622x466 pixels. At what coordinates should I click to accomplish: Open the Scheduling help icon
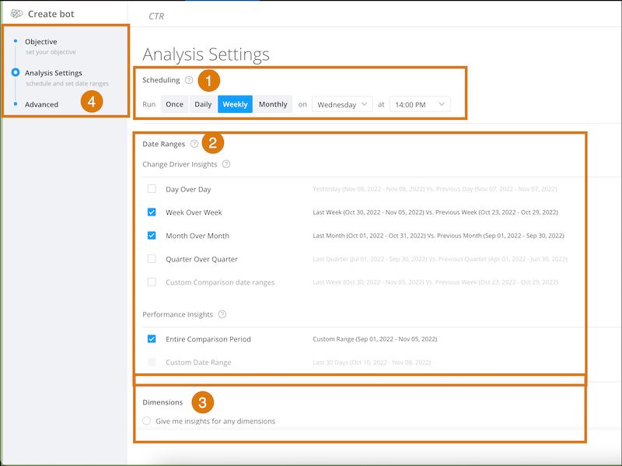click(x=189, y=80)
